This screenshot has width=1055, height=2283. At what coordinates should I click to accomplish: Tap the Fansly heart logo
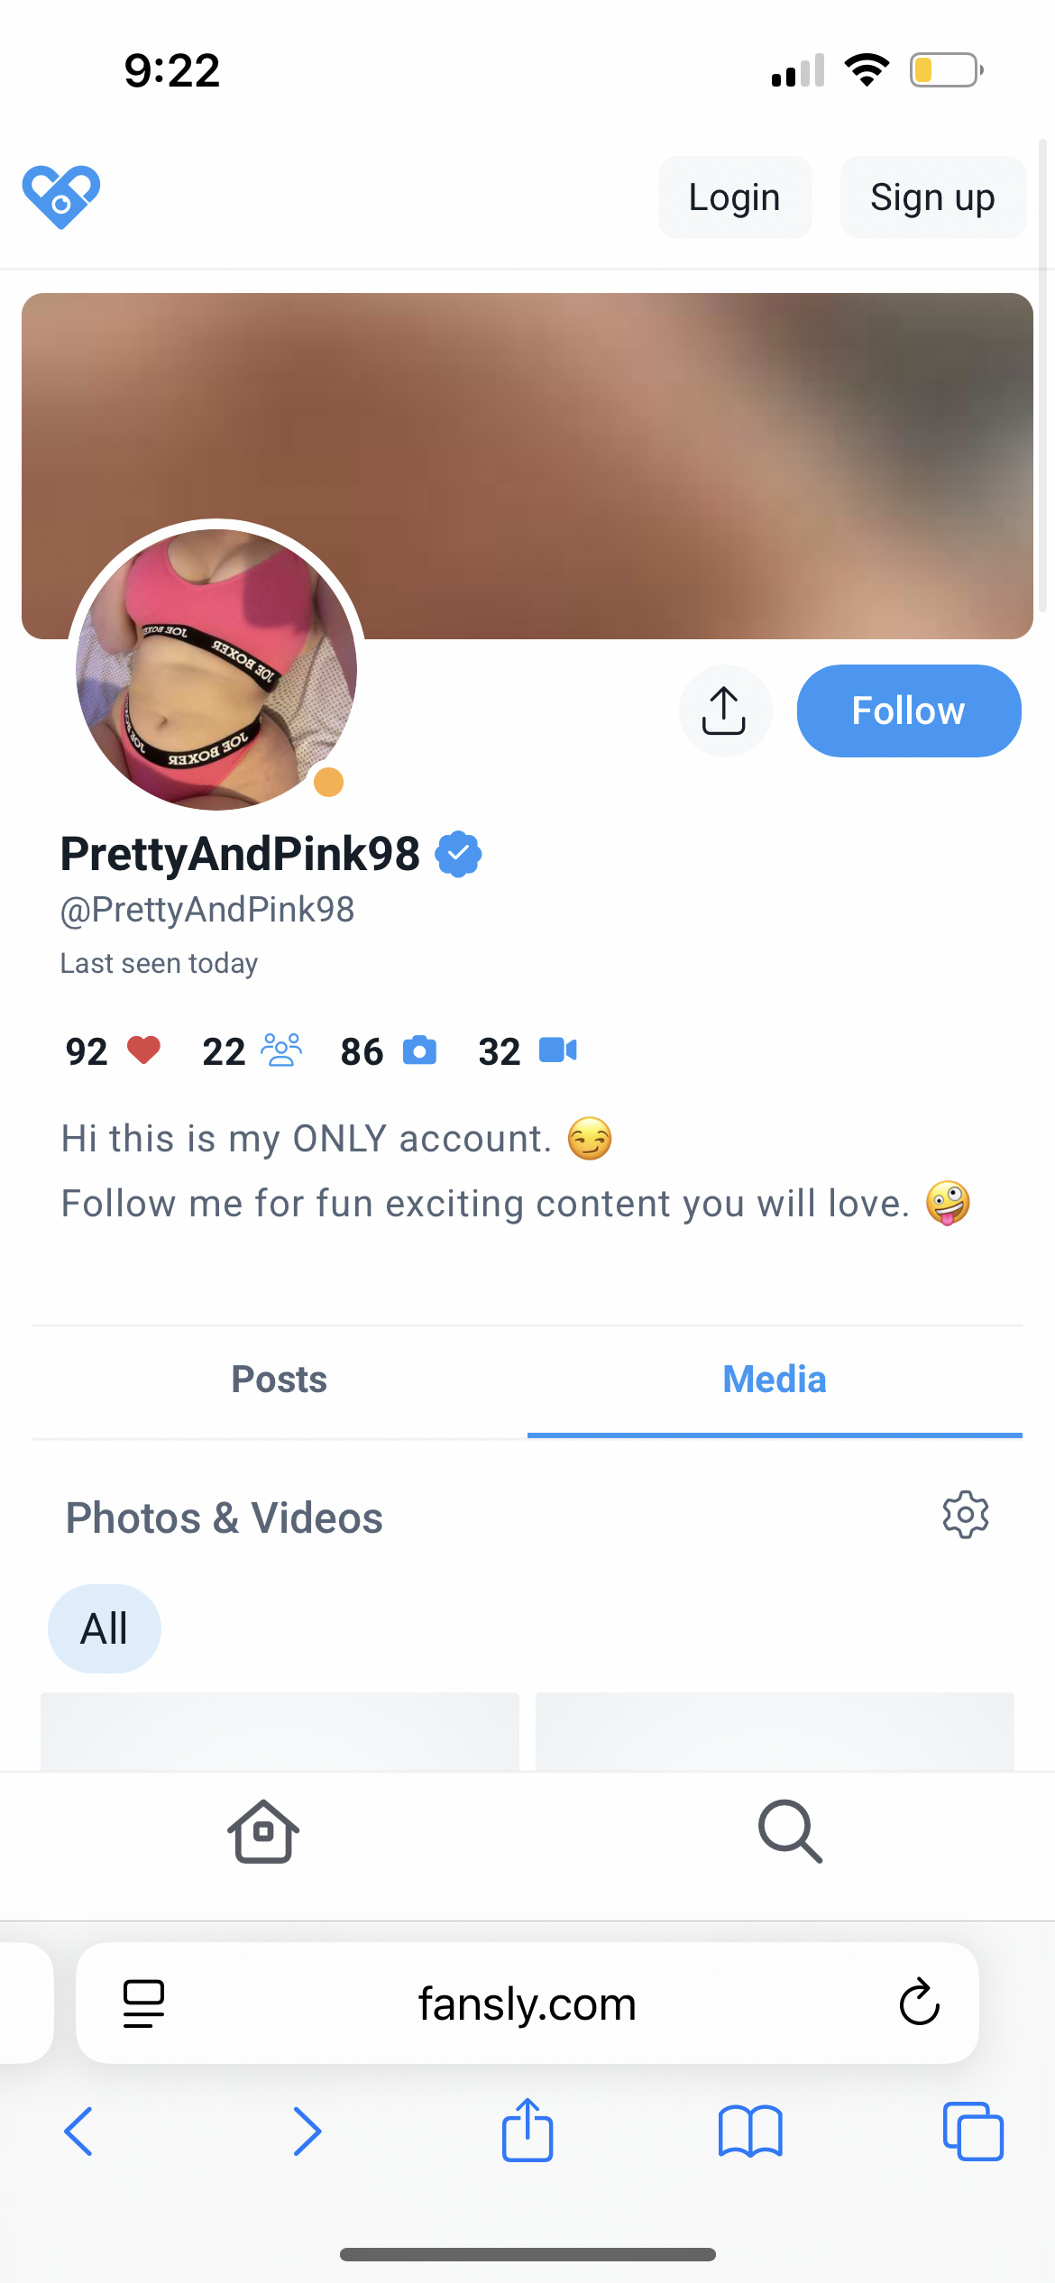[x=60, y=197]
